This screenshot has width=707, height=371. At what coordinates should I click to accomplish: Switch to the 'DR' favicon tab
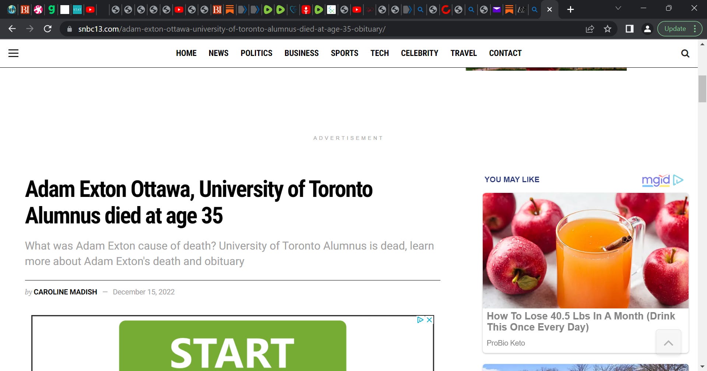[x=522, y=10]
